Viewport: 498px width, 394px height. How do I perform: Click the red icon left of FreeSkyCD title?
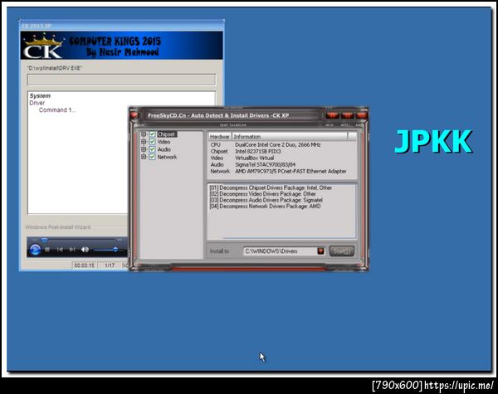point(134,115)
